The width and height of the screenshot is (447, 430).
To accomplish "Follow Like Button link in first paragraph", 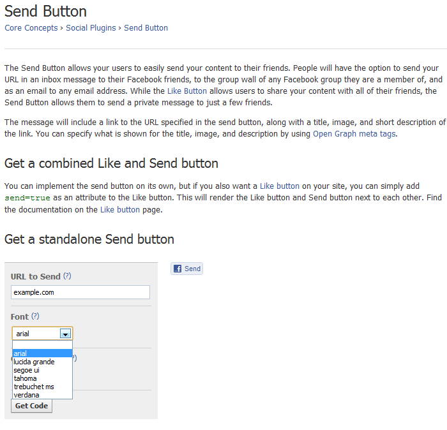I will [186, 91].
